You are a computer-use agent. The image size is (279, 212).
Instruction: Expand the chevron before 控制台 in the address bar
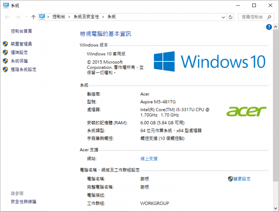(x=48, y=17)
